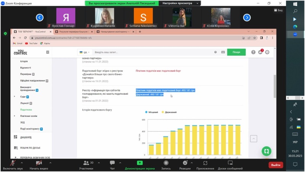This screenshot has width=305, height=172.
Task: Open the Відомості sidebar section
Action: click(x=26, y=68)
